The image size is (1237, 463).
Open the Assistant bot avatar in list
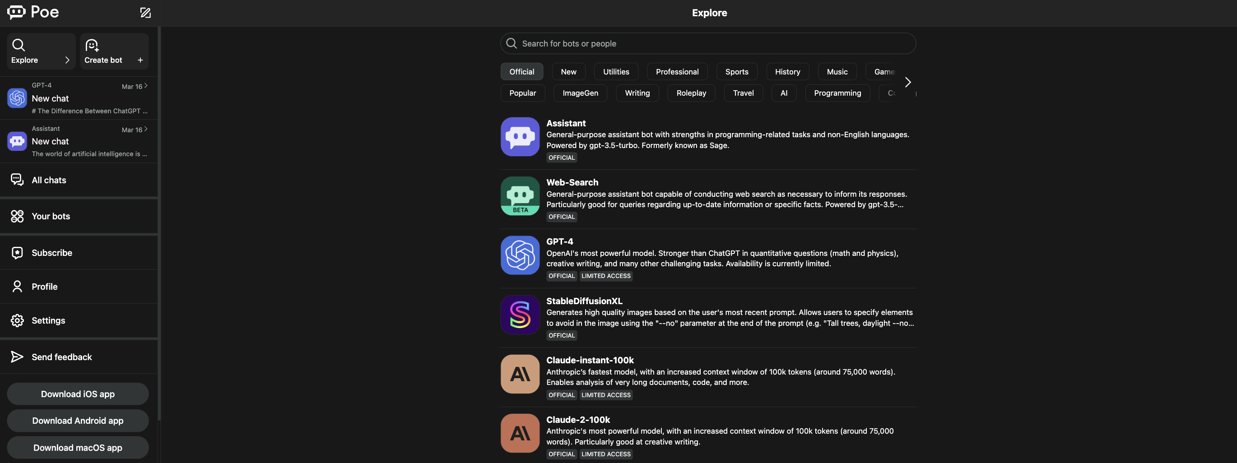tap(520, 137)
